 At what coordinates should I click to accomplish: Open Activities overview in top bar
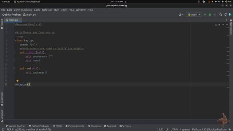[6, 1]
